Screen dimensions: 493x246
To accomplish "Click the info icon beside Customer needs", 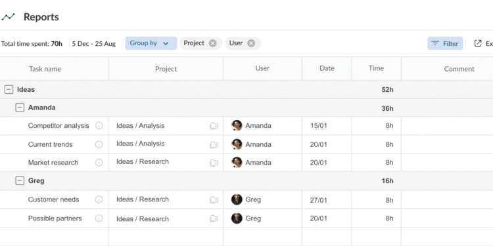I will click(99, 199).
